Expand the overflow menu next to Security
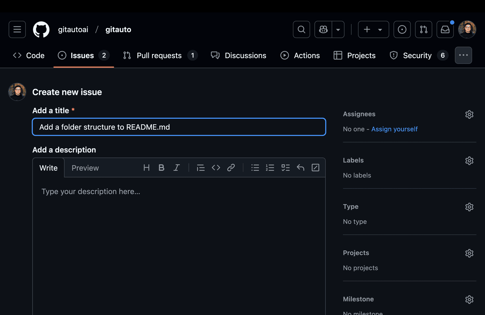The image size is (485, 315). click(463, 55)
